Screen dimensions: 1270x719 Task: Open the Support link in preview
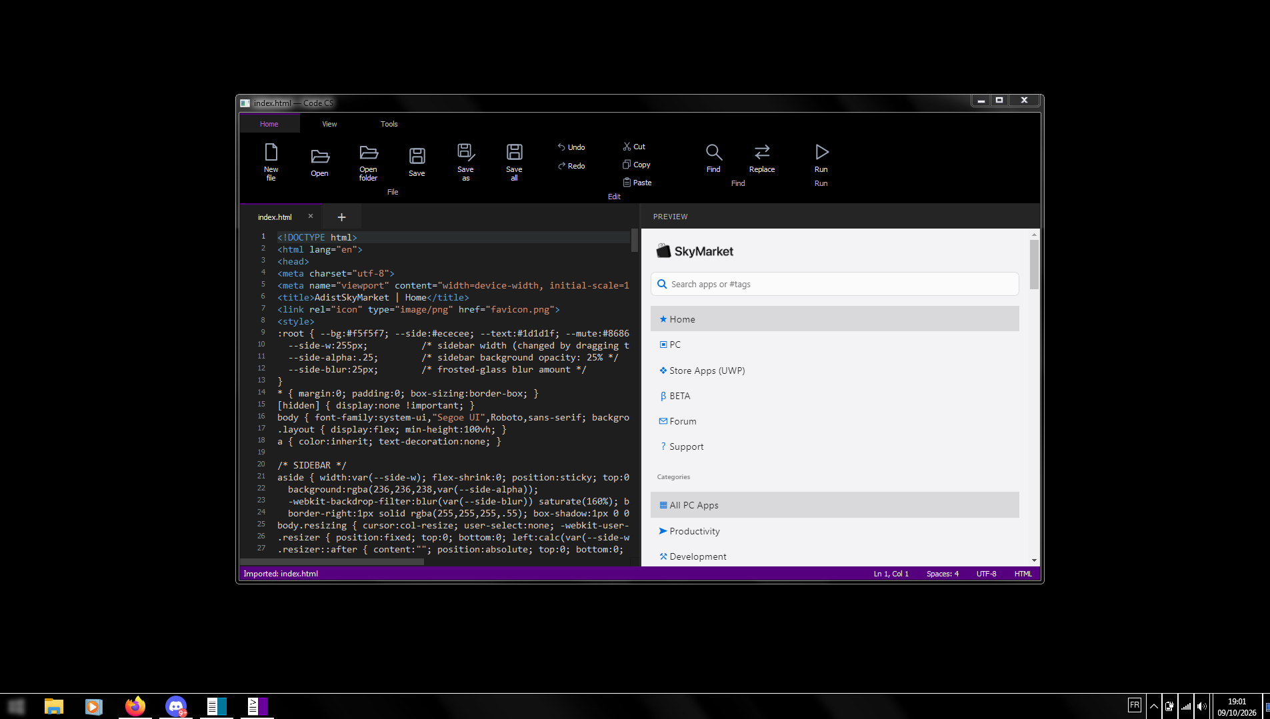(835, 446)
